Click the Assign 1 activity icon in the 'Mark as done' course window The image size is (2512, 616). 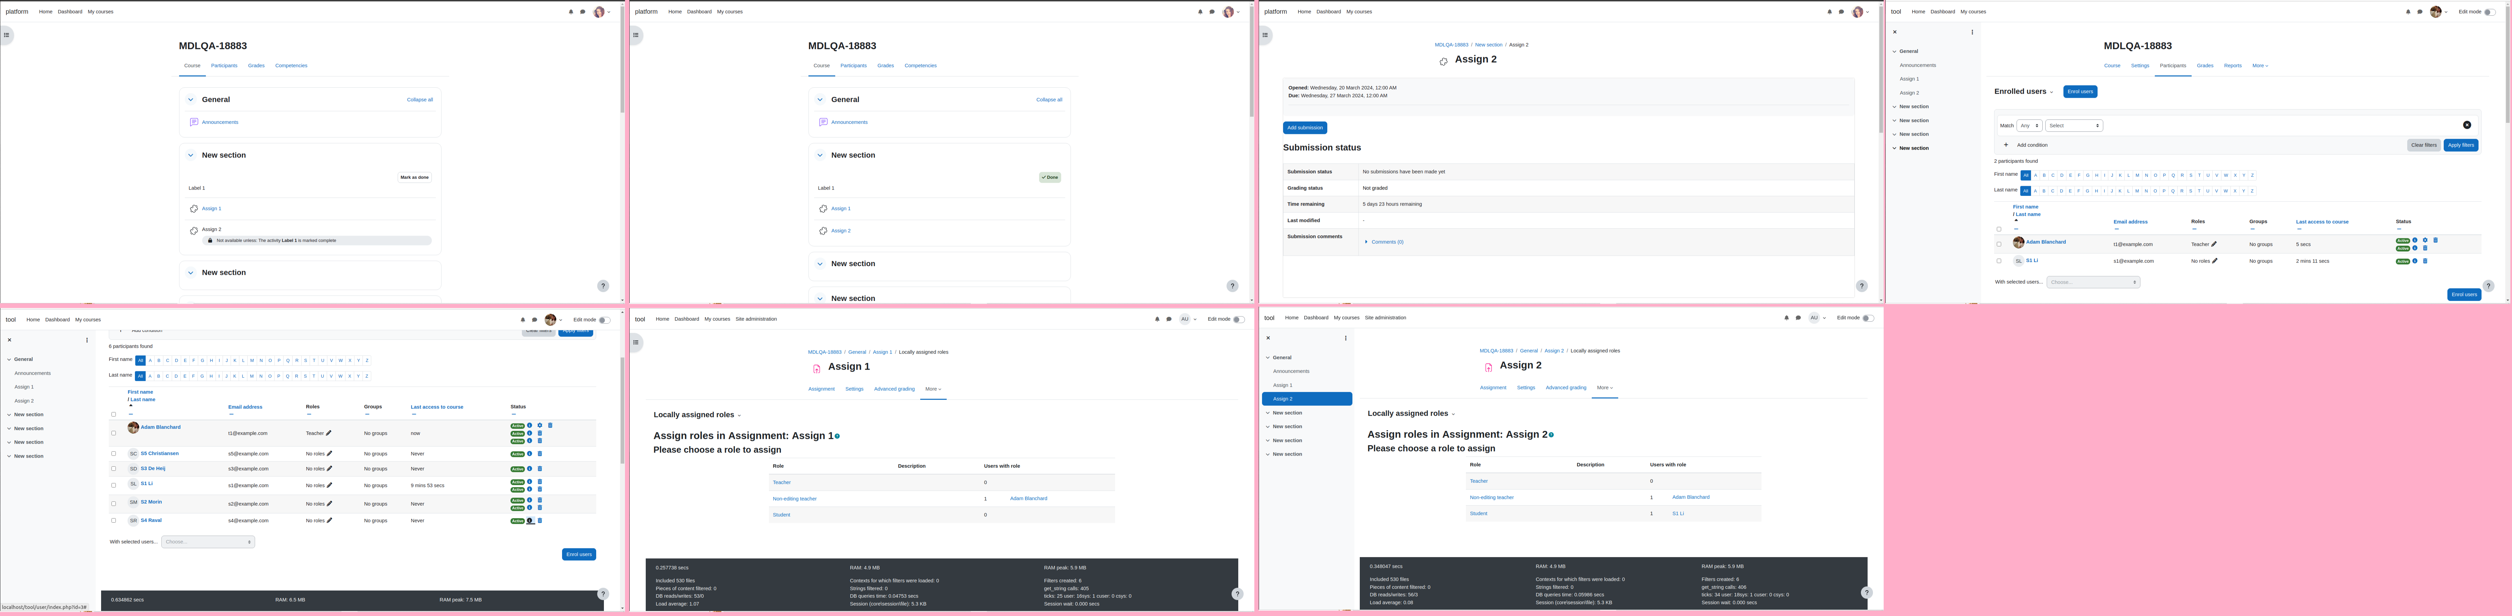pyautogui.click(x=194, y=209)
